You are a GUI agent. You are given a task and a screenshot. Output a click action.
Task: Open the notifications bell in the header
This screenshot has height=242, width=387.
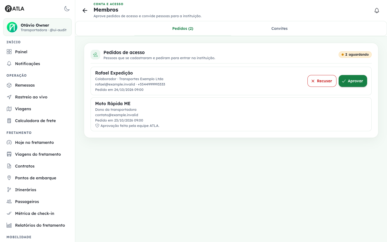pos(377,10)
